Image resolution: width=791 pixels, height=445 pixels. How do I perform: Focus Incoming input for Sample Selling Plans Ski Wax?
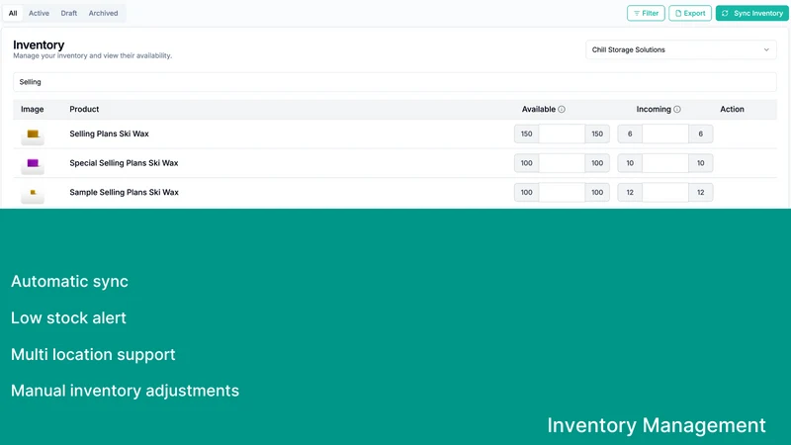[x=665, y=192]
